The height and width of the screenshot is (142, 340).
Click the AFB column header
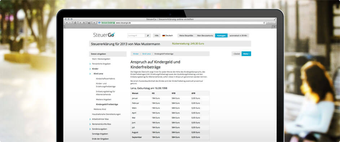(x=193, y=93)
